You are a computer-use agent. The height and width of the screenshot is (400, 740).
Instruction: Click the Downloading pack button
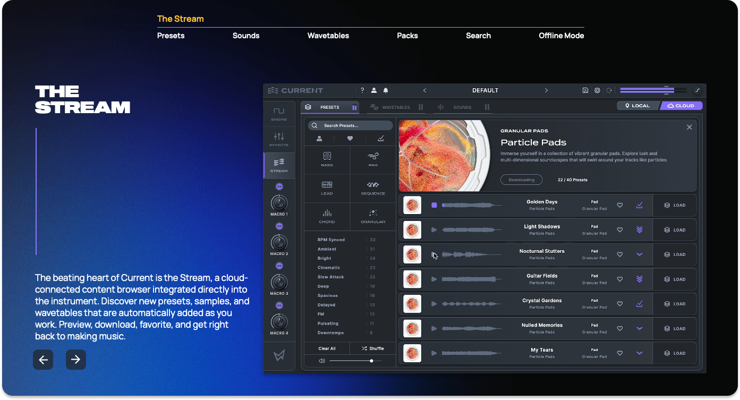coord(521,180)
